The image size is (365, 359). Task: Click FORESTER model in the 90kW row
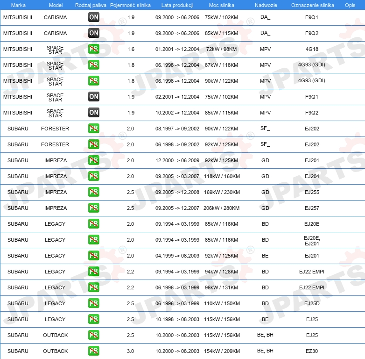[55, 129]
